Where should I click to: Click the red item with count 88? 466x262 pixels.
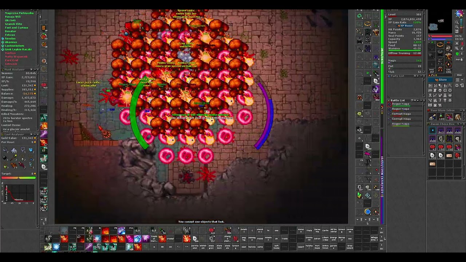pos(458,155)
